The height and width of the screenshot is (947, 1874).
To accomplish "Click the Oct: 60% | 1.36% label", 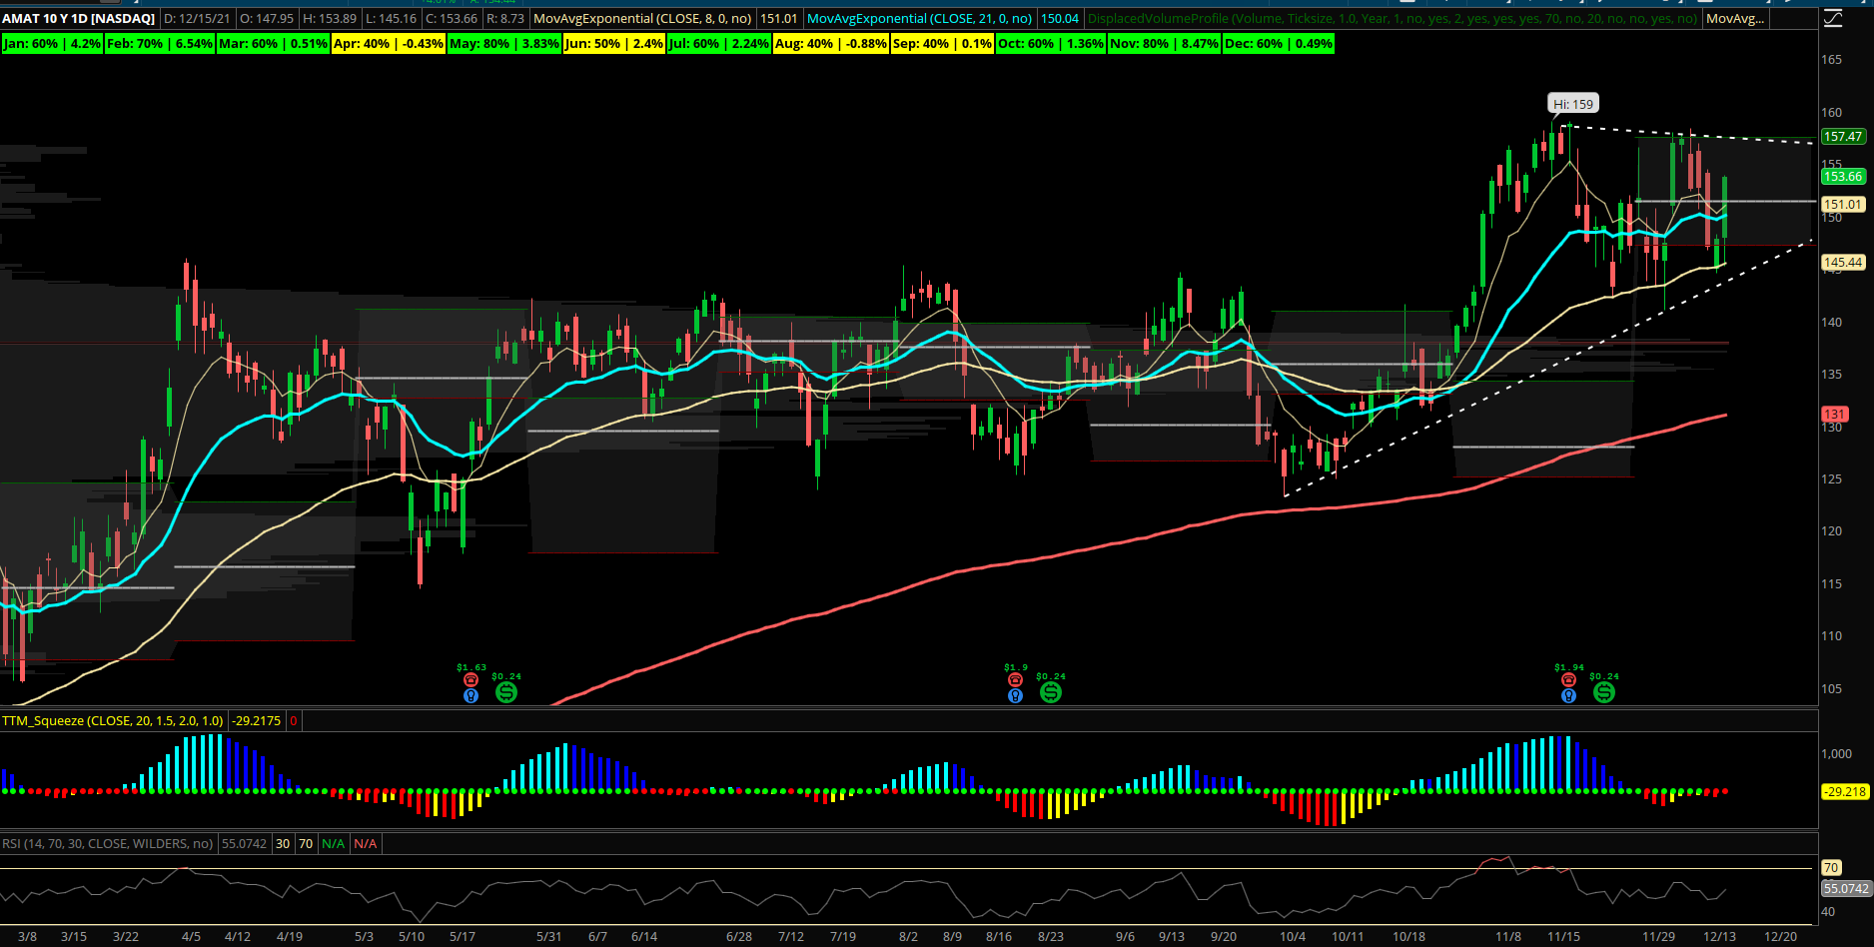I will tap(1051, 44).
